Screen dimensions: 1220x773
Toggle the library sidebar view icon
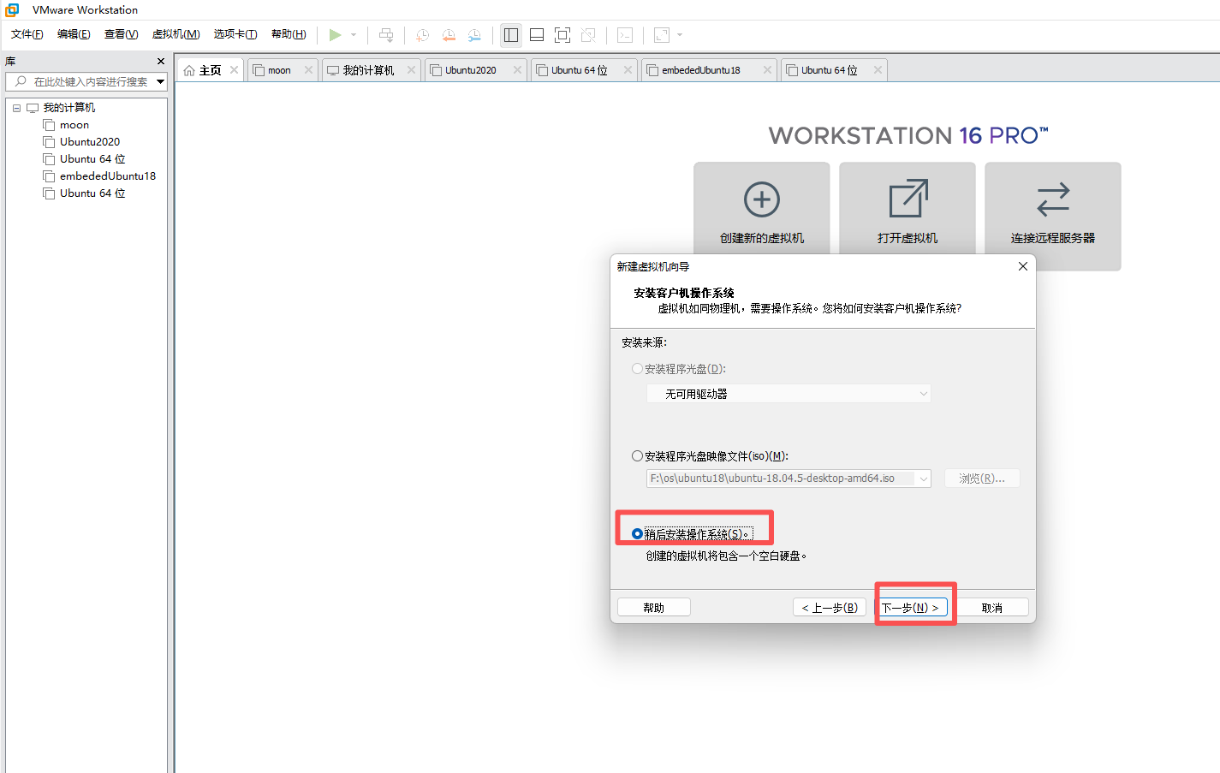(511, 35)
